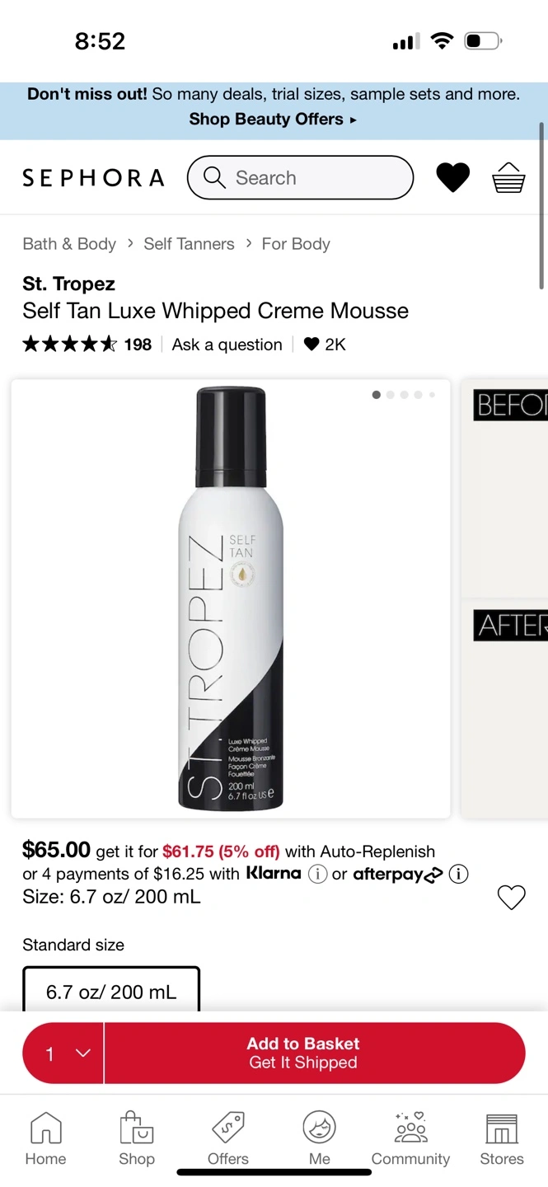Screen dimensions: 548x1187
Task: Open the shopping basket icon
Action: point(508,178)
